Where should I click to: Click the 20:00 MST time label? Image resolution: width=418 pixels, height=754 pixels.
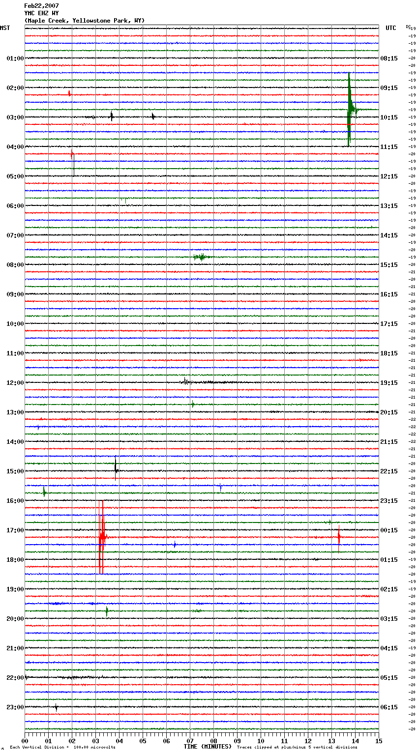pyautogui.click(x=15, y=619)
